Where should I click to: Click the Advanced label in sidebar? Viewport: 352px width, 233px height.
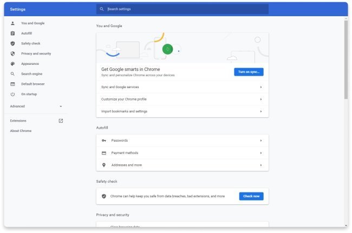(17, 106)
